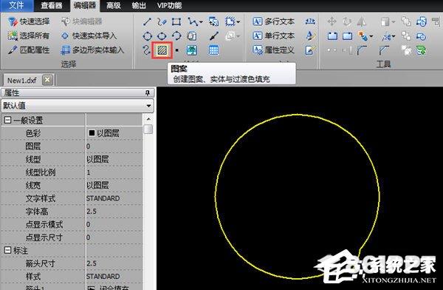443x290 pixels.
Task: Select the Spline curve tool
Action: coord(147,50)
